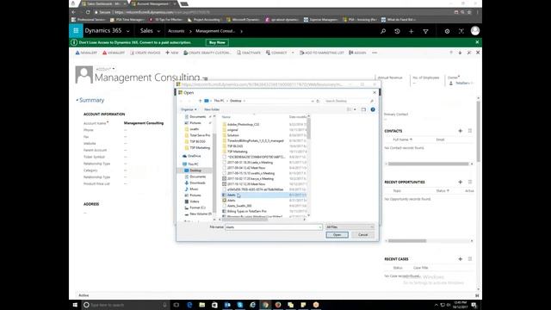Expand the Sales area dropdown chevron
This screenshot has width=551, height=310.
[x=158, y=31]
